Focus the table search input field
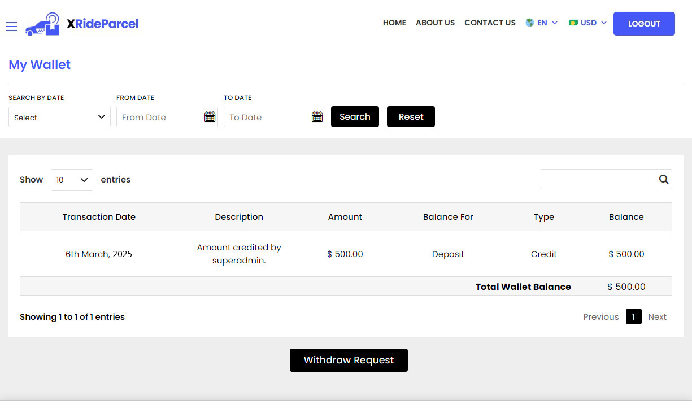This screenshot has height=408, width=692. tap(598, 180)
